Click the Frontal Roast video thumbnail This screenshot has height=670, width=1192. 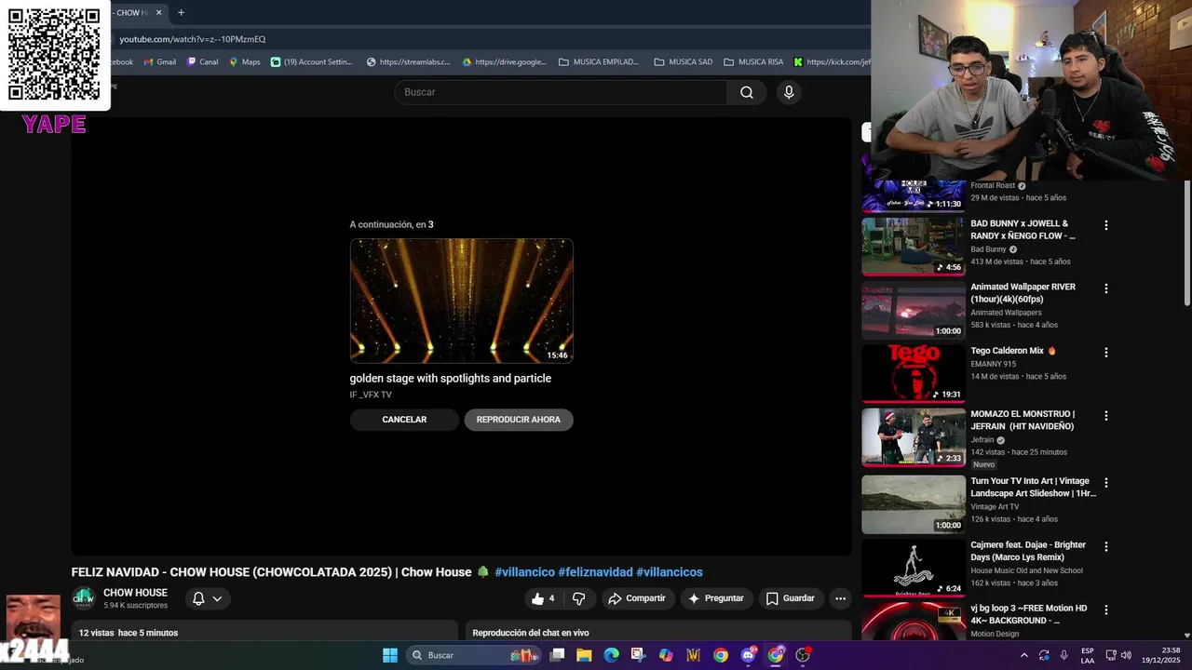click(914, 195)
